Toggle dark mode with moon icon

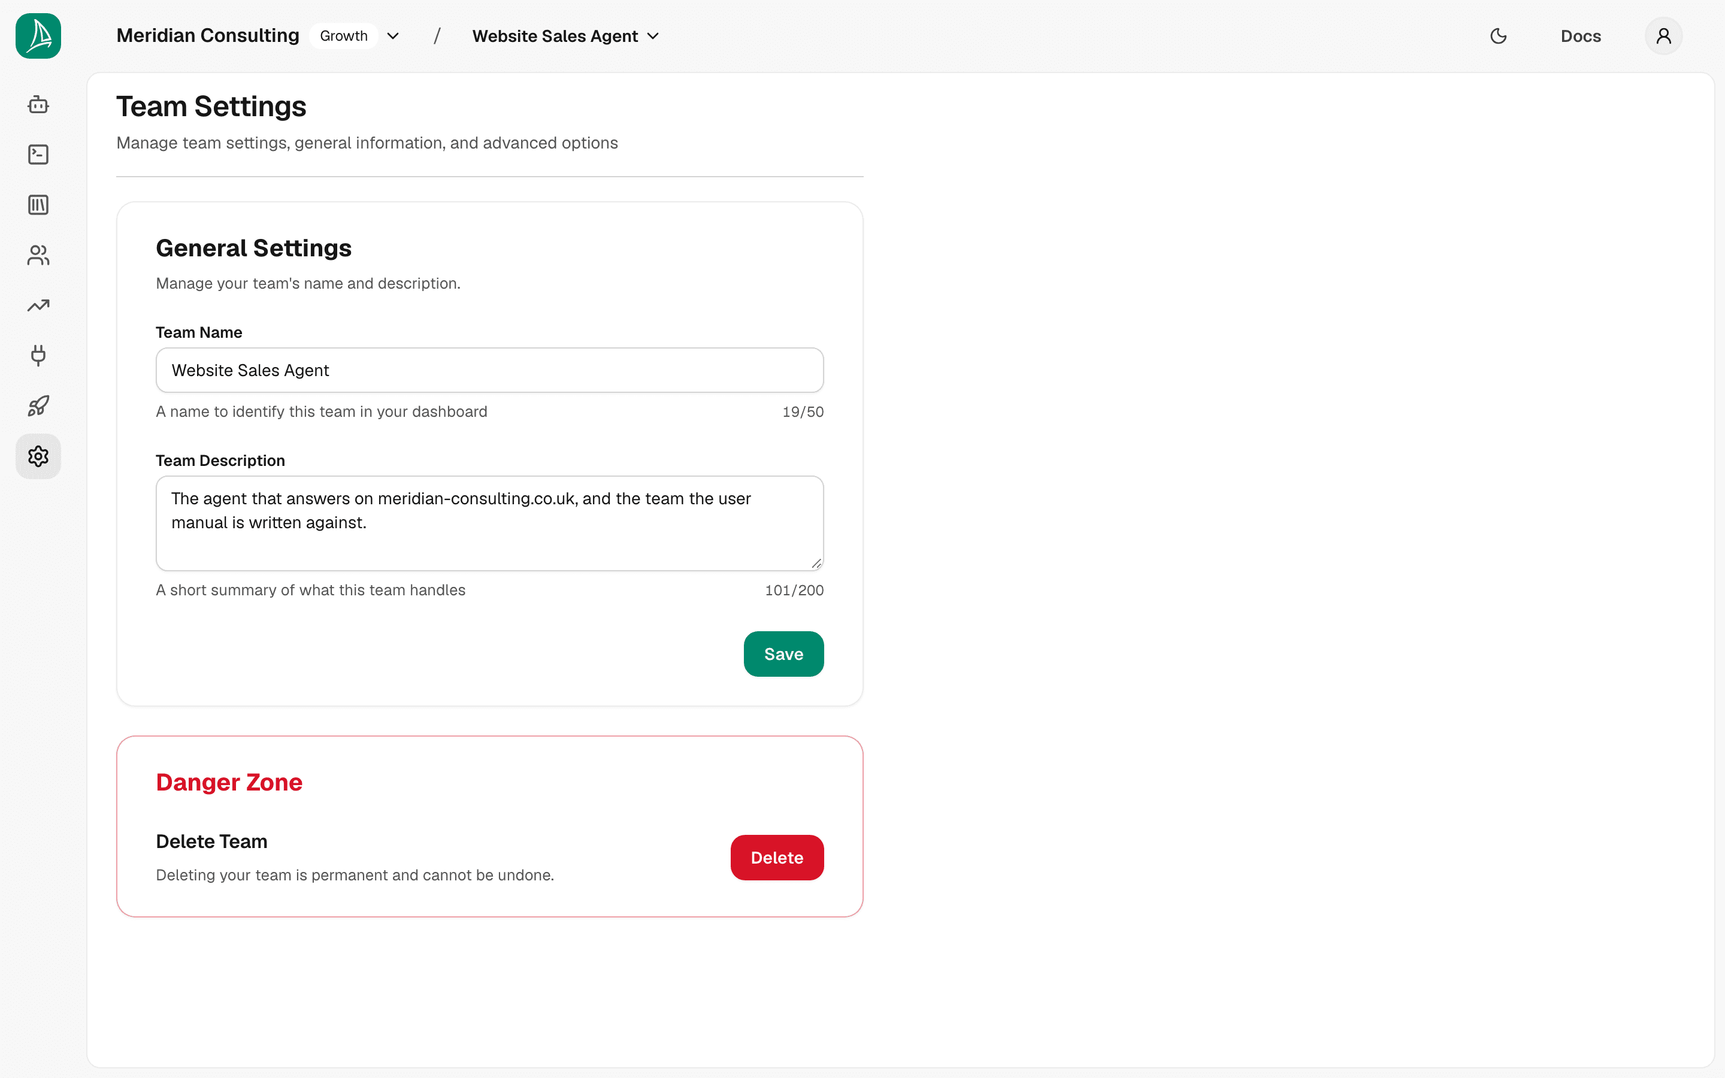1499,36
